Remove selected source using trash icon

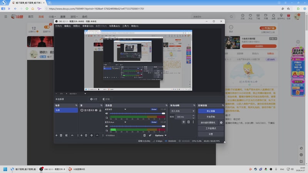click(x=86, y=135)
